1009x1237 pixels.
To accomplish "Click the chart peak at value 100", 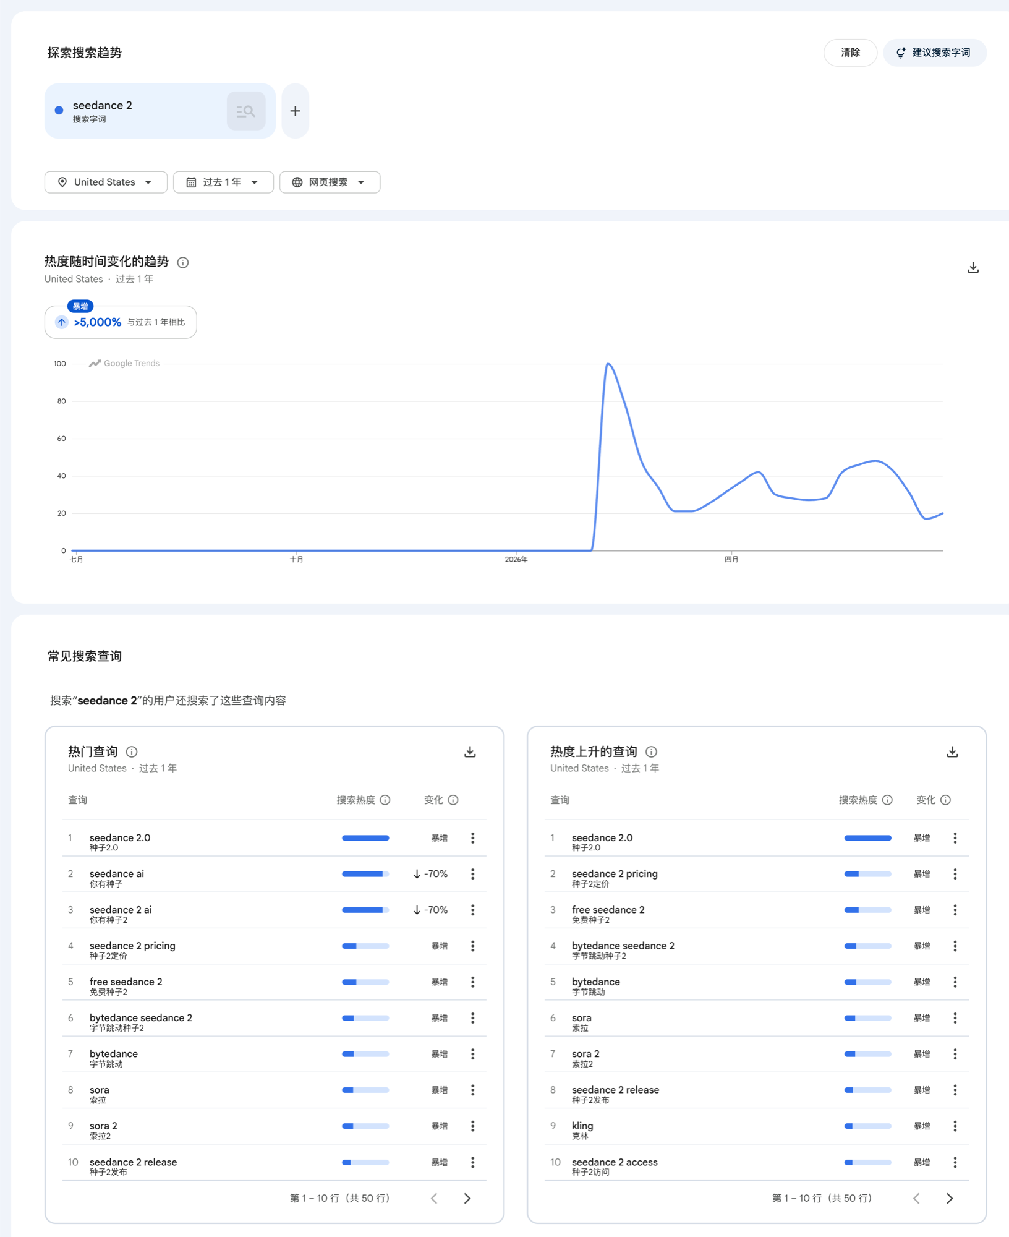I will tap(609, 364).
